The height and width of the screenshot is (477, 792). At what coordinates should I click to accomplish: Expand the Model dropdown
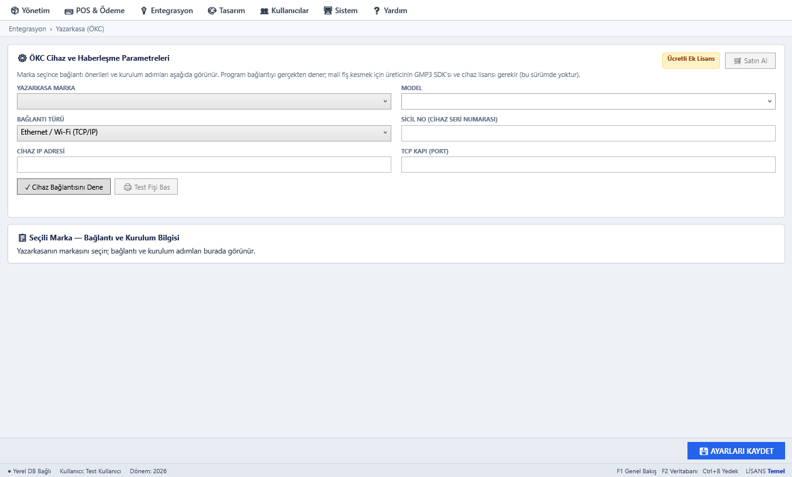tap(589, 101)
